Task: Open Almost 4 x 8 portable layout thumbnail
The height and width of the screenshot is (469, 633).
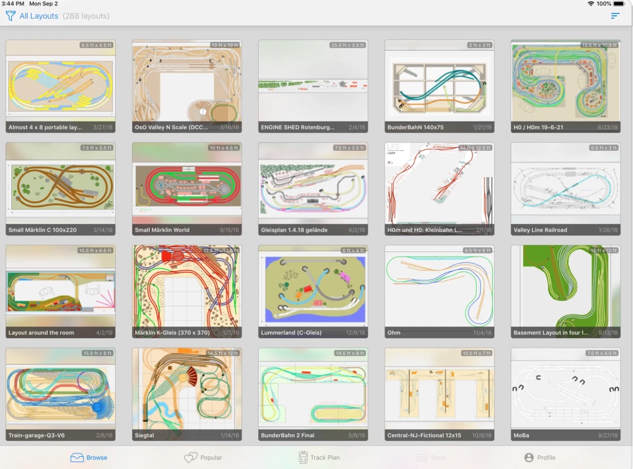Action: point(60,86)
